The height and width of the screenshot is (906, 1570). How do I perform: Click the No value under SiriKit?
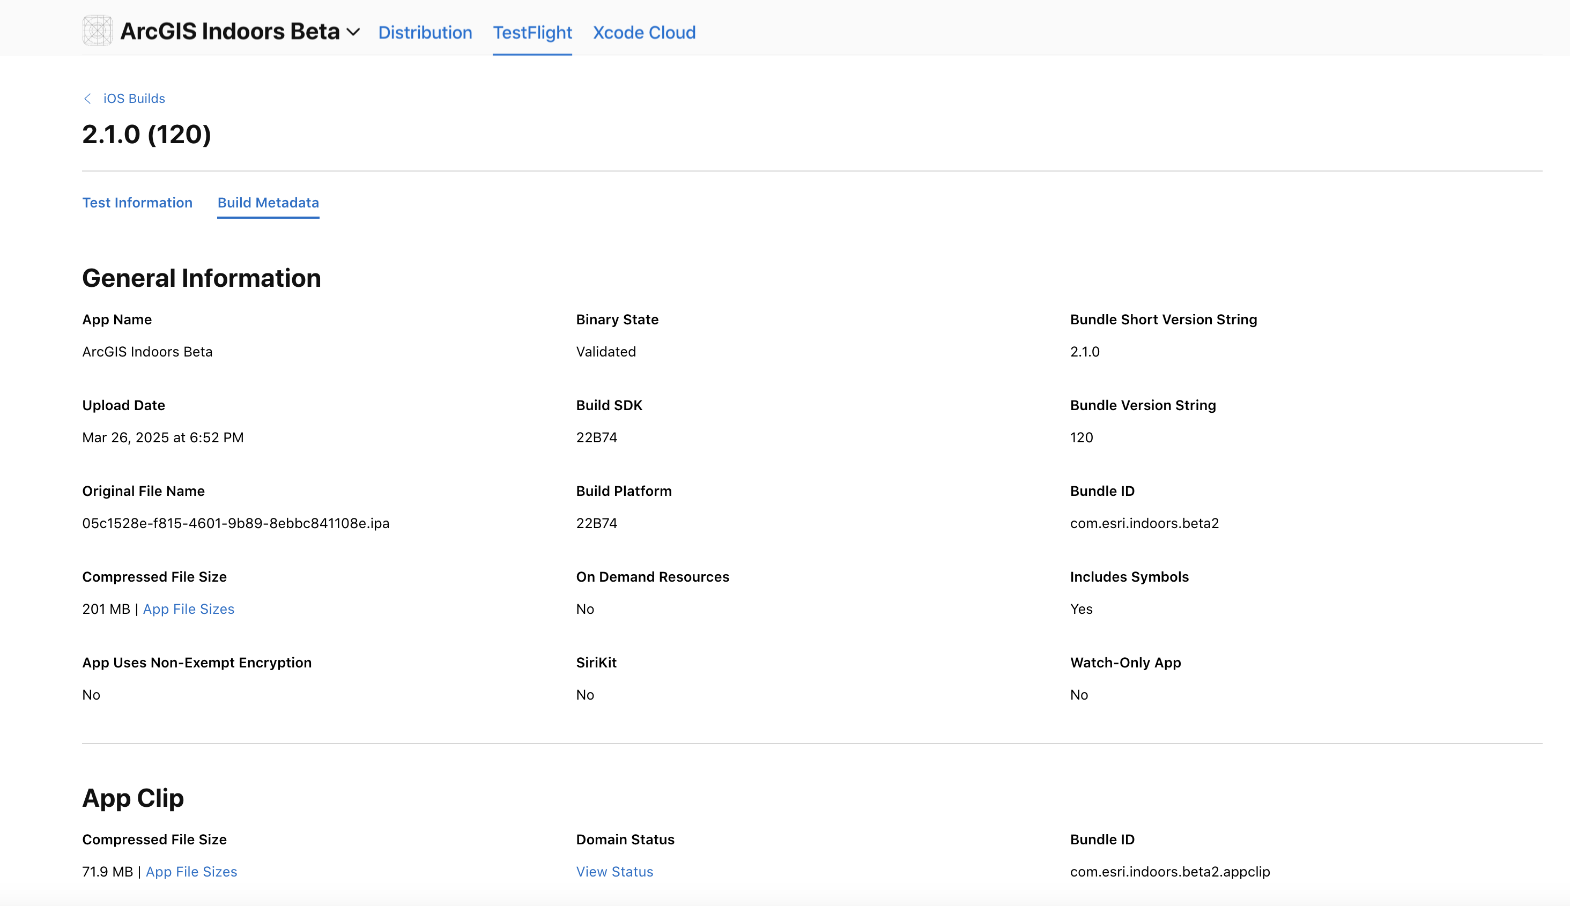pyautogui.click(x=585, y=695)
